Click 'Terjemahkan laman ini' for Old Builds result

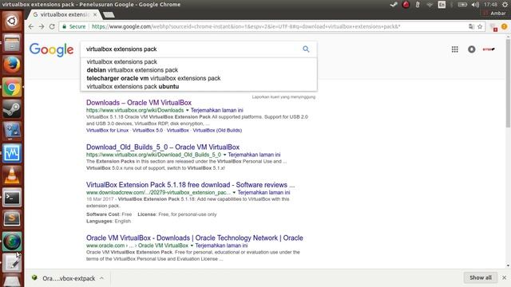(254, 155)
